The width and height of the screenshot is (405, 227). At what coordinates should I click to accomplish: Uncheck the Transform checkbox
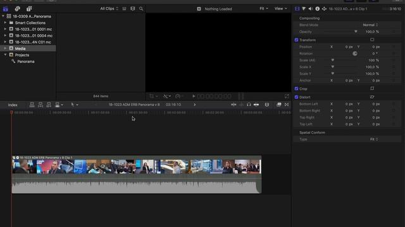[x=296, y=40]
